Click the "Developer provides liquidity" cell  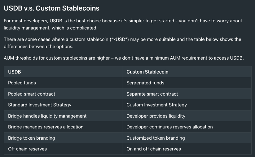(156, 116)
